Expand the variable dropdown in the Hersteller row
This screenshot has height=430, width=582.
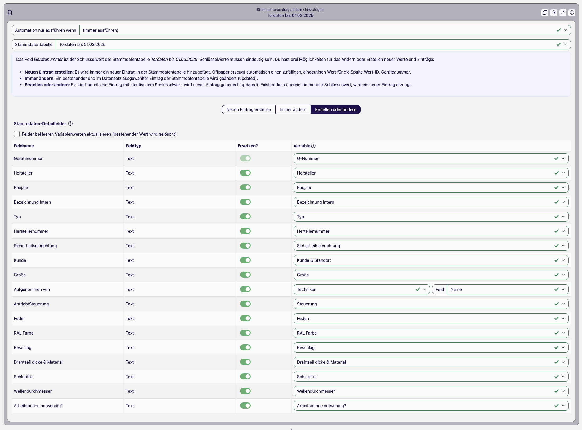[431, 173]
